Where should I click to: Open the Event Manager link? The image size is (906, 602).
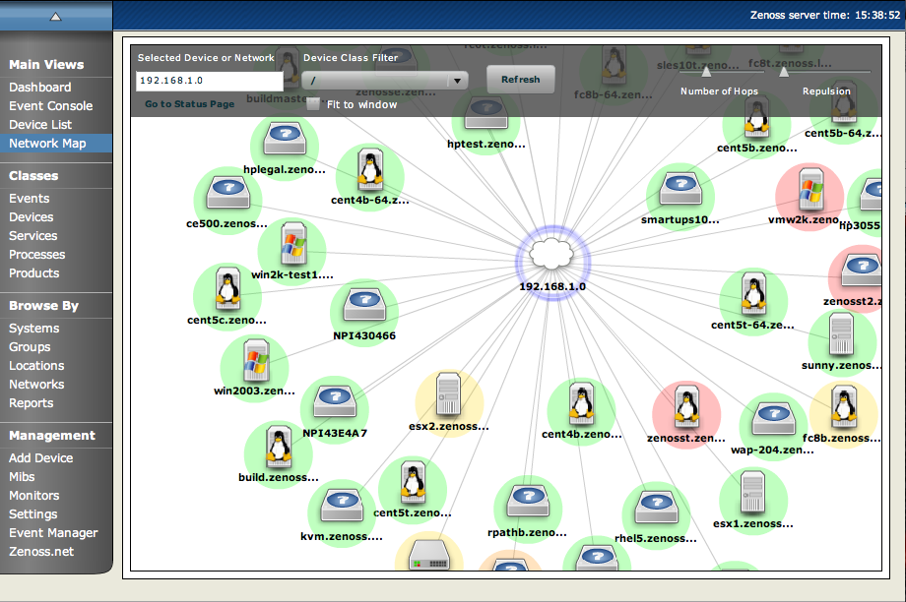[x=53, y=533]
